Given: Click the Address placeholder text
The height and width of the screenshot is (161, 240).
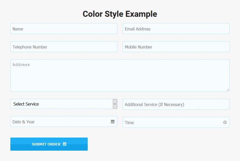Looking at the screenshot, I should click(x=21, y=65).
